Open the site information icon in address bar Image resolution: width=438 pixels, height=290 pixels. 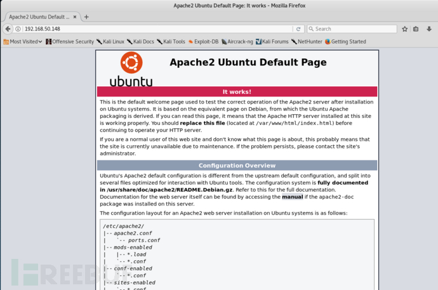[18, 29]
